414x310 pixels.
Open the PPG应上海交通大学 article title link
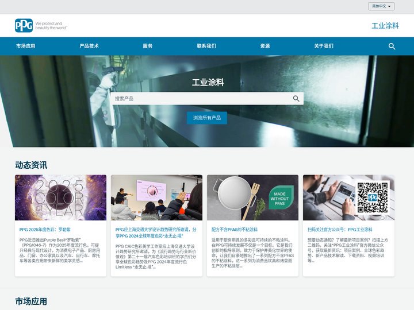pos(156,232)
